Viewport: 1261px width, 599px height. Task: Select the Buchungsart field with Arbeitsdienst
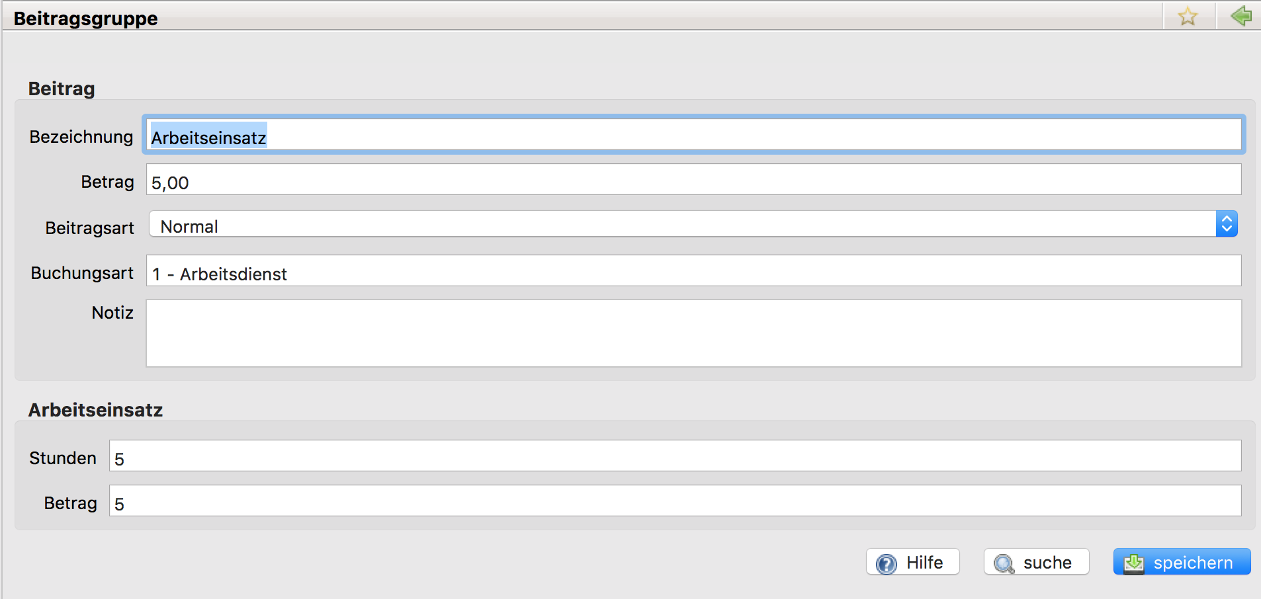(x=693, y=271)
